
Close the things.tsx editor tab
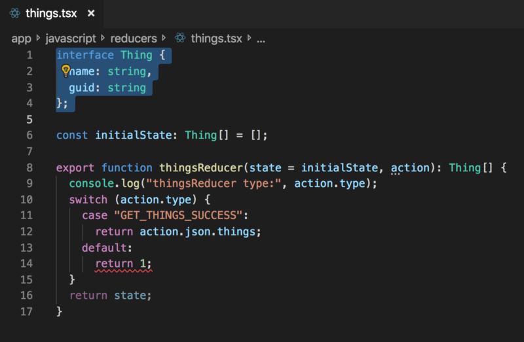[x=91, y=13]
